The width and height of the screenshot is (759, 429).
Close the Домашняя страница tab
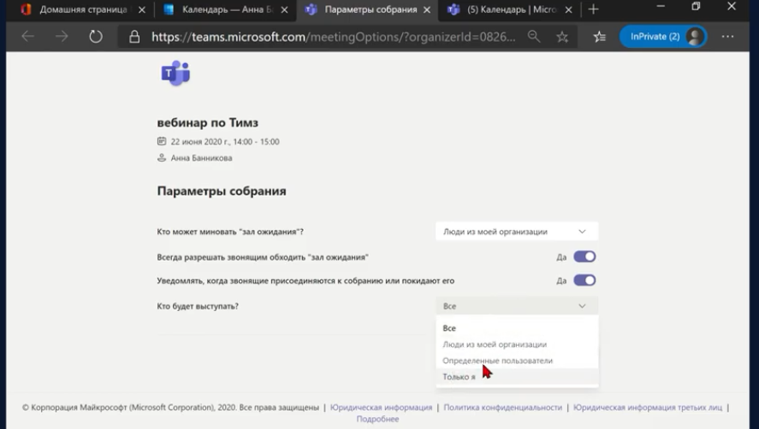(x=141, y=9)
